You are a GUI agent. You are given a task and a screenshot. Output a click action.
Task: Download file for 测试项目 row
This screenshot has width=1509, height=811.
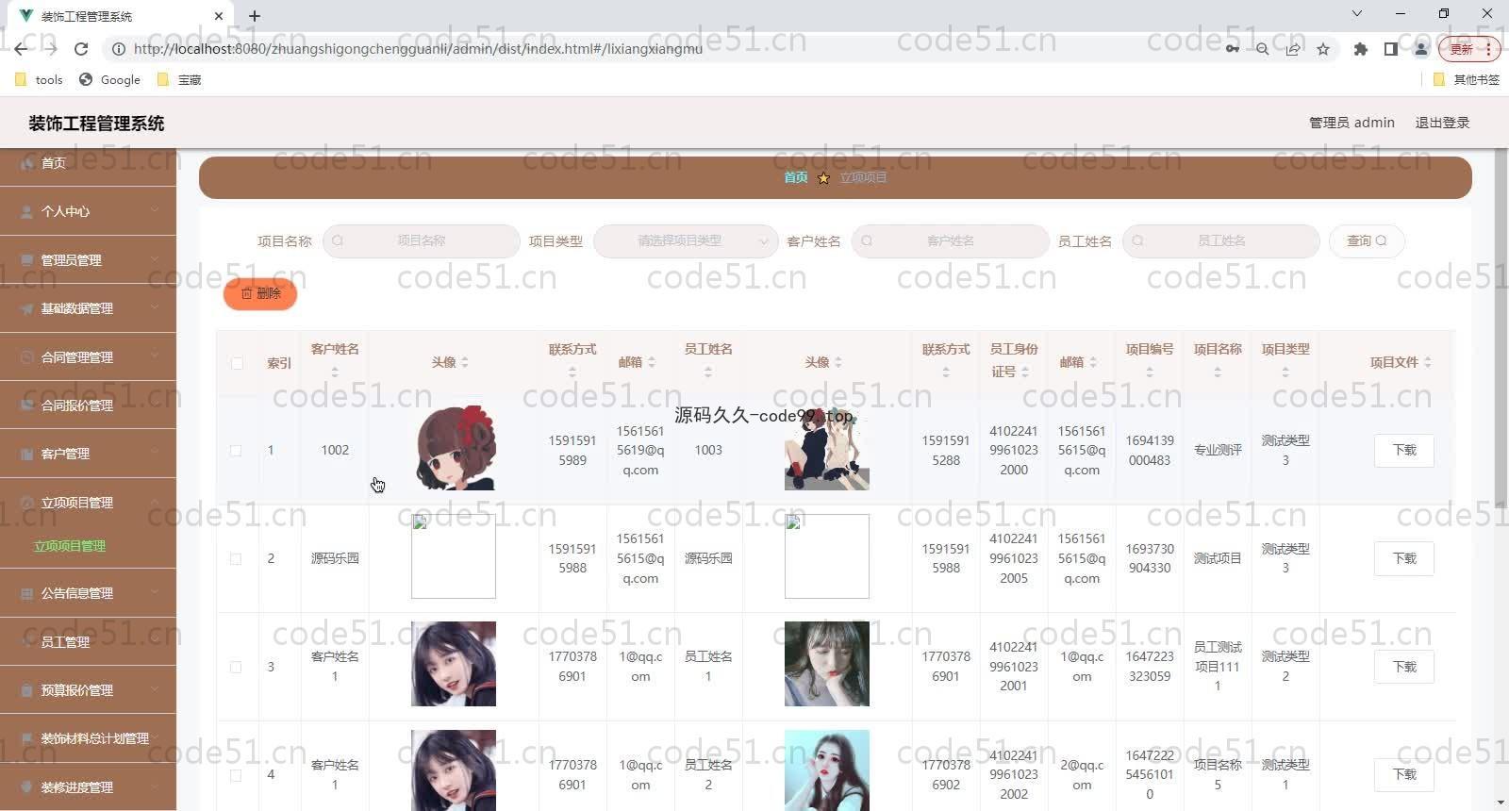1404,558
